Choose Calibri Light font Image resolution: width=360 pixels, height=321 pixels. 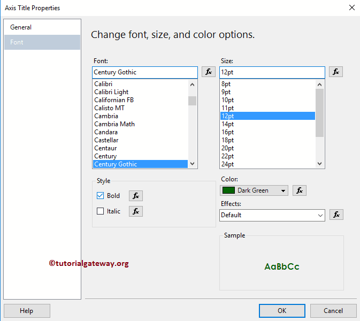pyautogui.click(x=140, y=92)
